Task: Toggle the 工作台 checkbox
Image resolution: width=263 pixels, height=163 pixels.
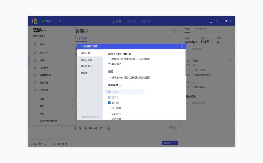Action: [x=109, y=92]
